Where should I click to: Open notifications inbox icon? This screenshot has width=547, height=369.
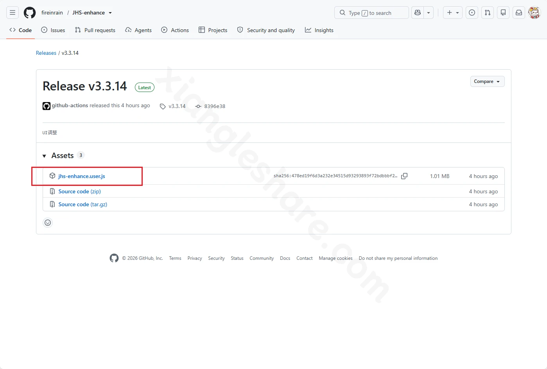[x=519, y=13]
